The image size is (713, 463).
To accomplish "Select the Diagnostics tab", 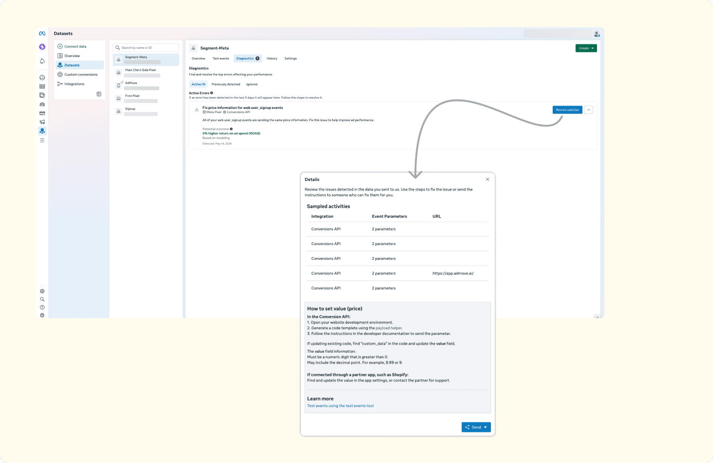I will tap(248, 58).
